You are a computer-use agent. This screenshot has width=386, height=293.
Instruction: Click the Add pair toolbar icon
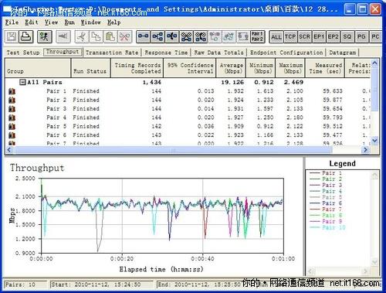143,36
